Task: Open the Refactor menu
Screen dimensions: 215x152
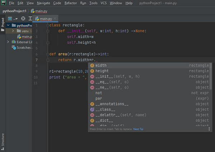Action: pyautogui.click(x=71, y=3)
